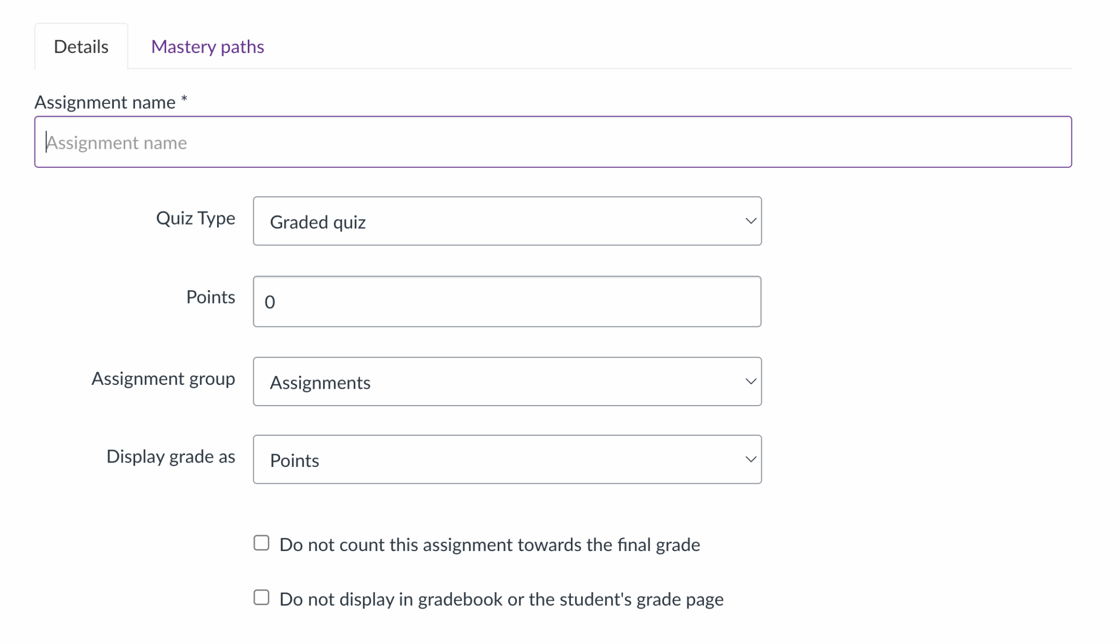
Task: Click the Assignment group dropdown chevron icon
Action: (x=750, y=382)
